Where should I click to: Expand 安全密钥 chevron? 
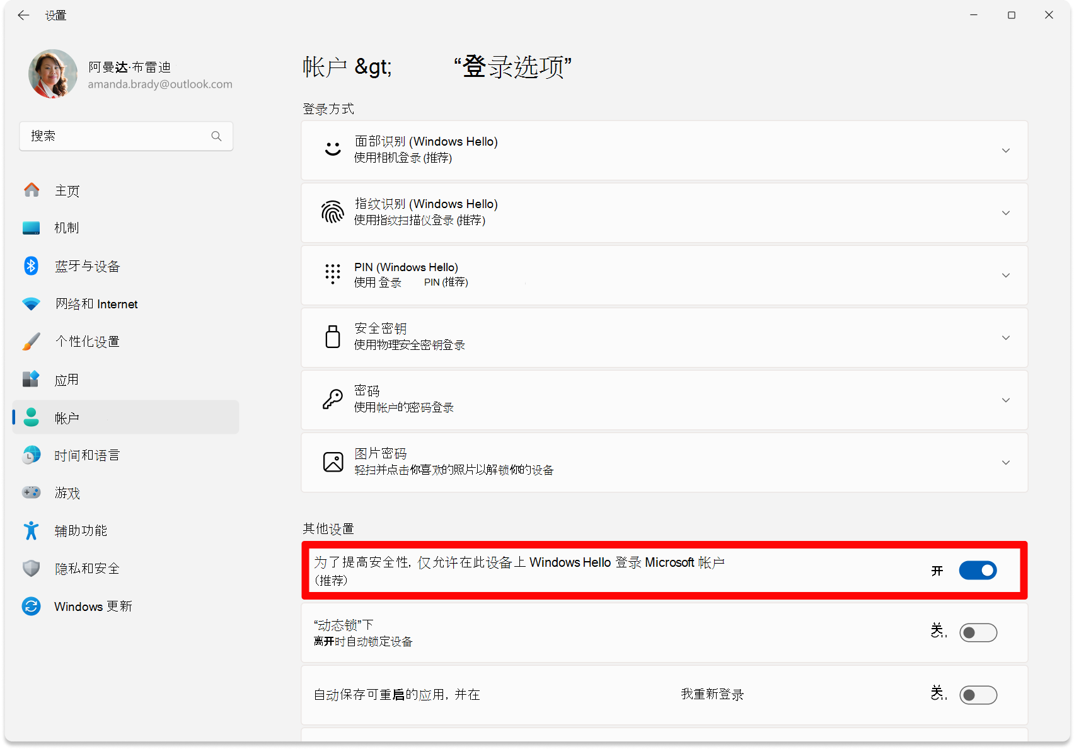pos(1006,338)
